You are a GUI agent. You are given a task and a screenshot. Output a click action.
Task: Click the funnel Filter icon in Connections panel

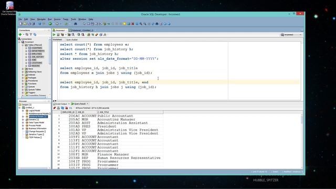pos(31,35)
